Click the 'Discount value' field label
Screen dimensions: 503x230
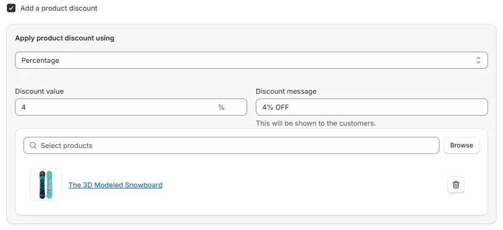40,91
